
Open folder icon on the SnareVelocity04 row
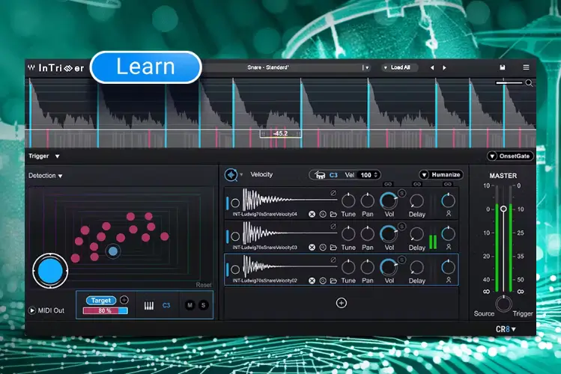333,215
